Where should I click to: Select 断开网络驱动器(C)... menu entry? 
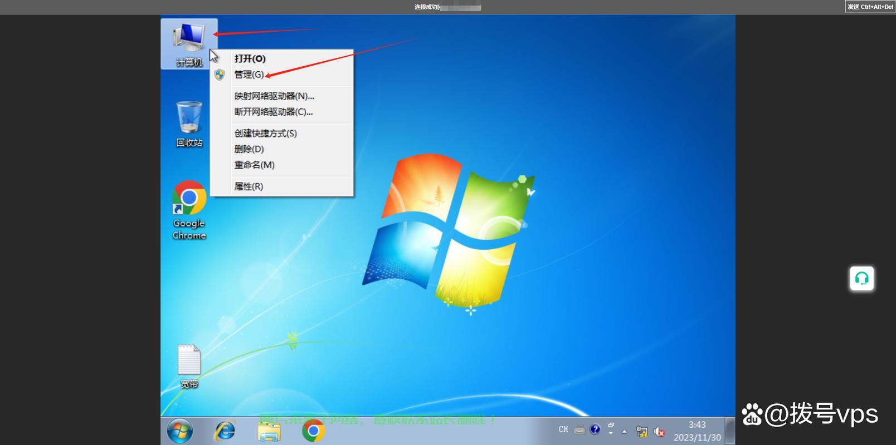(283, 112)
